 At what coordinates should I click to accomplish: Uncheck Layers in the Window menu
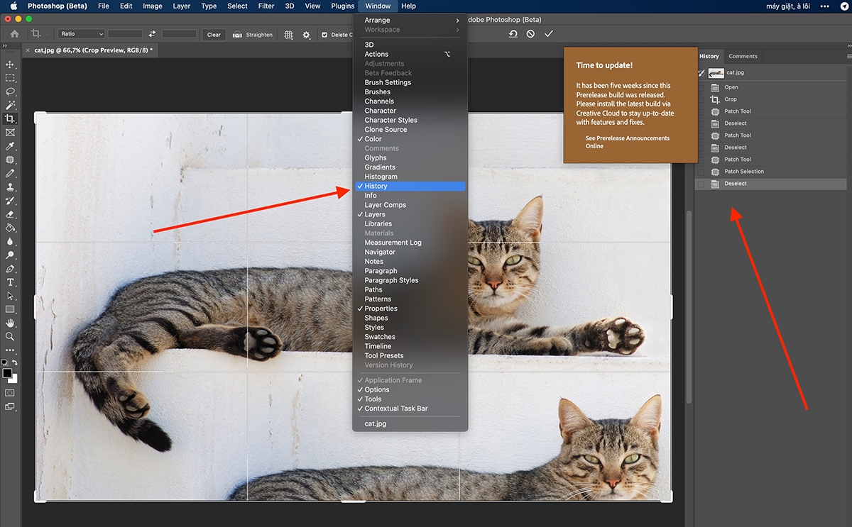coord(409,214)
